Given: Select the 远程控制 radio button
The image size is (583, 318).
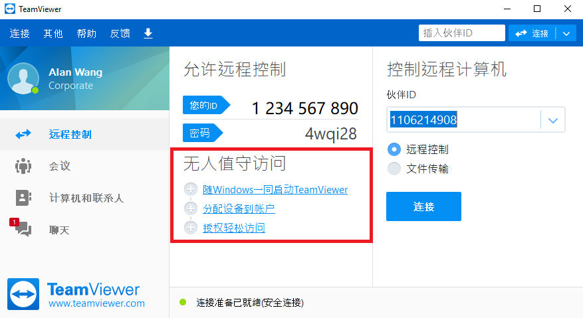Looking at the screenshot, I should coord(394,149).
